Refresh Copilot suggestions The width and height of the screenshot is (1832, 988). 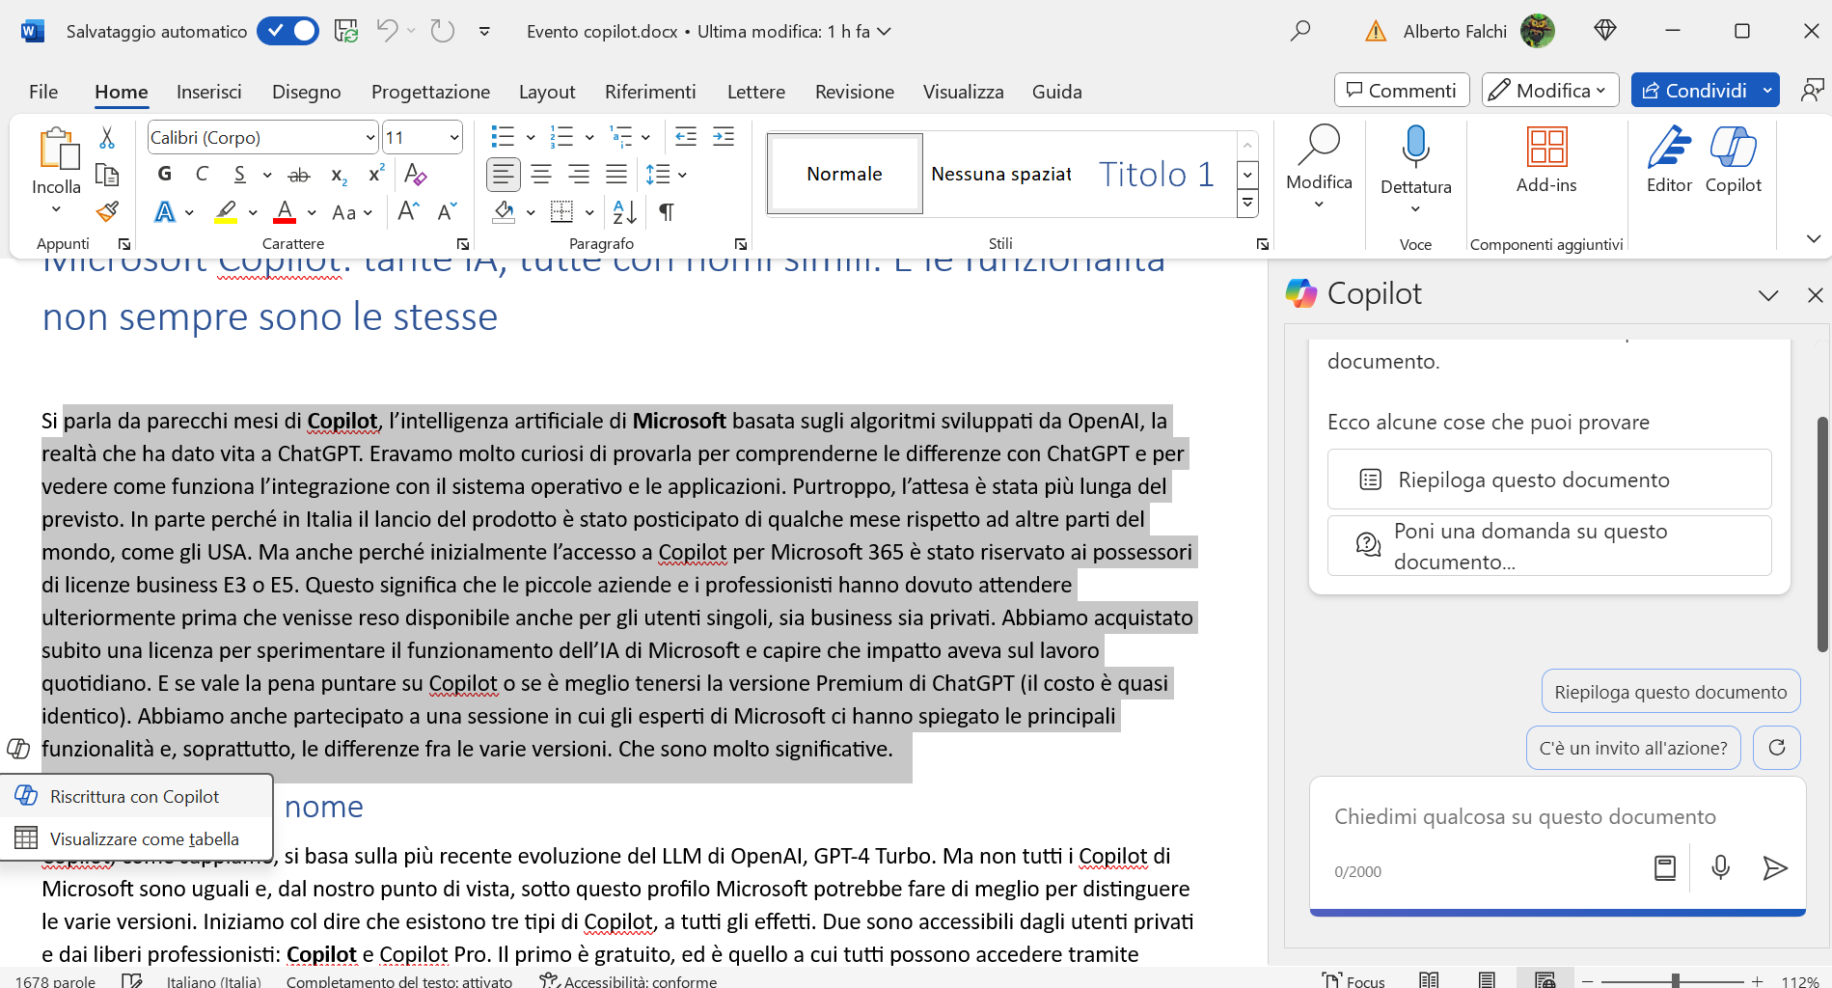pos(1777,747)
